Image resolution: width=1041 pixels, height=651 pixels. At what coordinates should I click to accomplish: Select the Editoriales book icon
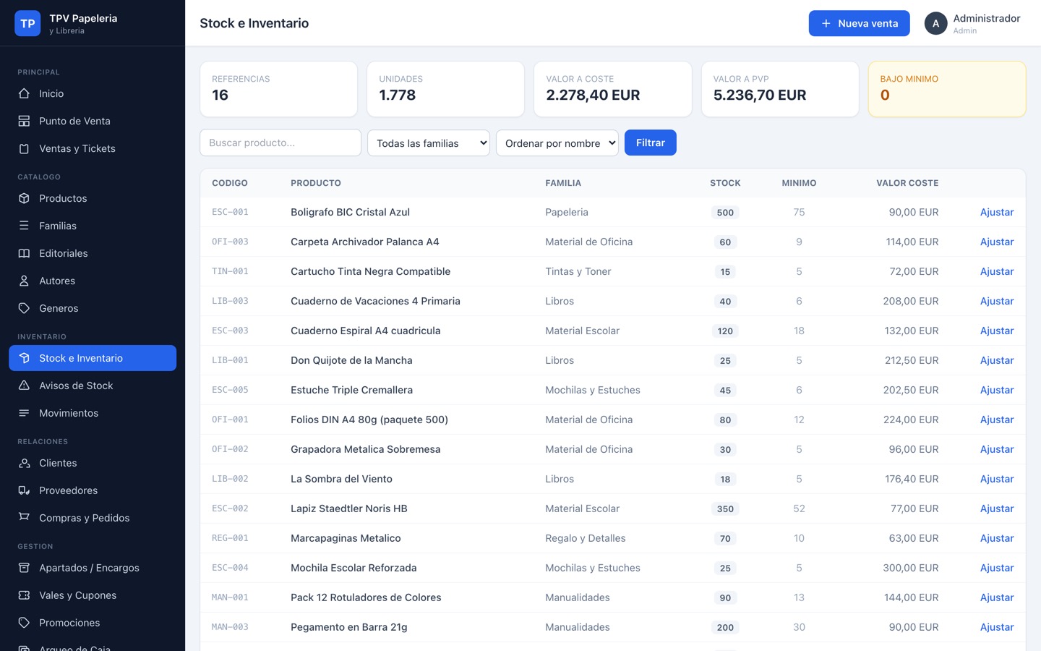coord(24,253)
